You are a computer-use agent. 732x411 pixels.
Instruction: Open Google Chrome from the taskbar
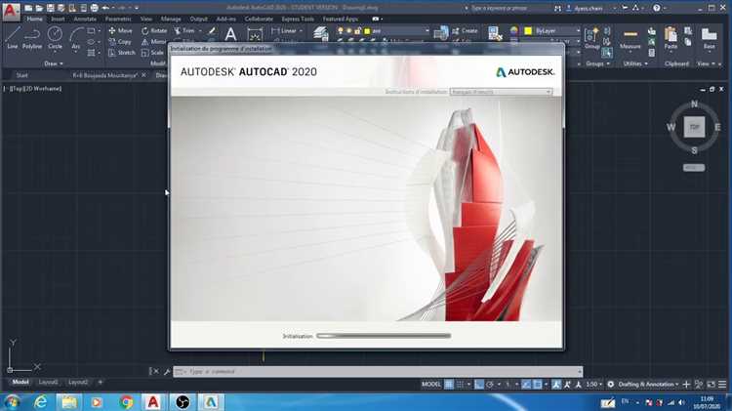pos(126,401)
